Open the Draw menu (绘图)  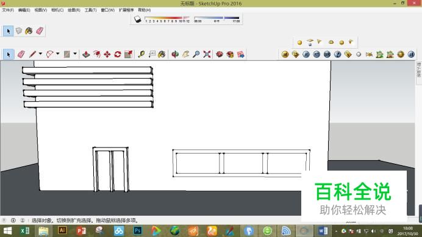click(x=74, y=10)
